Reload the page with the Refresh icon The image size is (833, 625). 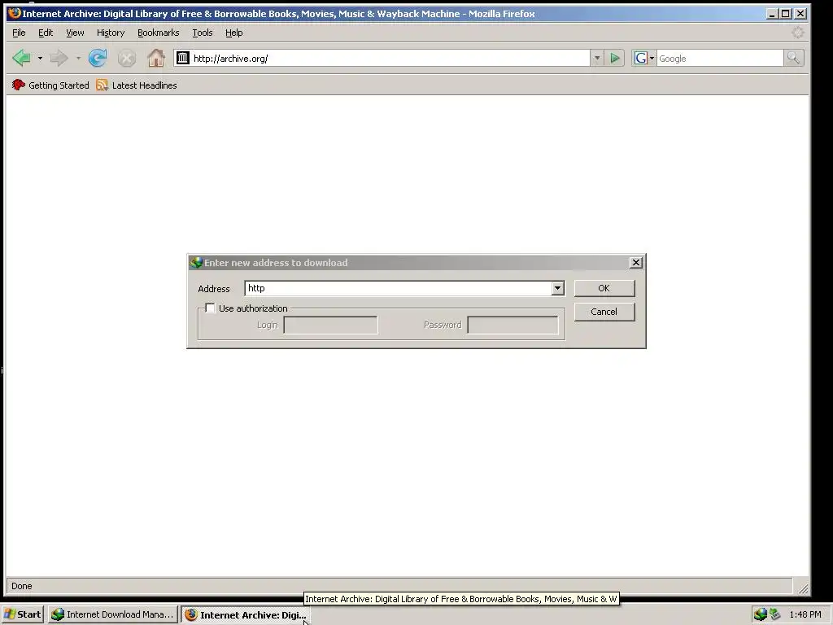[98, 58]
